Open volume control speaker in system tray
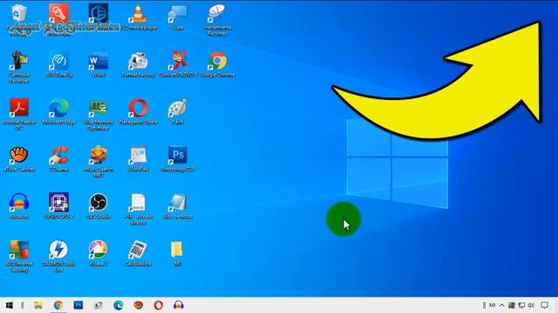558x313 pixels. click(531, 305)
